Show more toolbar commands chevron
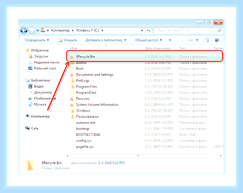 click(x=170, y=40)
